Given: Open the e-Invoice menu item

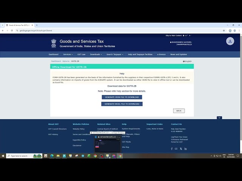Looking at the screenshot, I should (161, 54).
